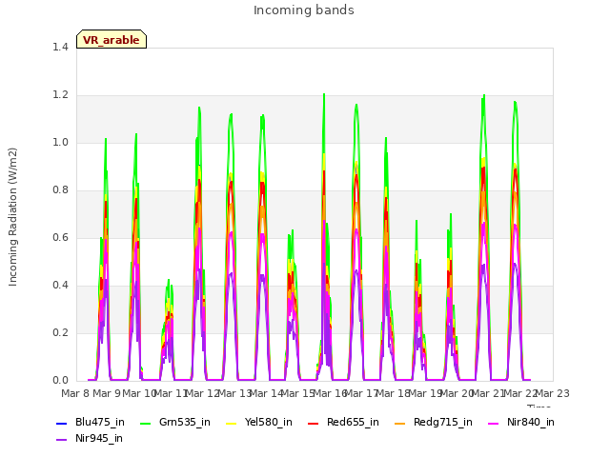Click the Mar 23 x-axis tick label
The width and height of the screenshot is (610, 457).
coord(553,393)
